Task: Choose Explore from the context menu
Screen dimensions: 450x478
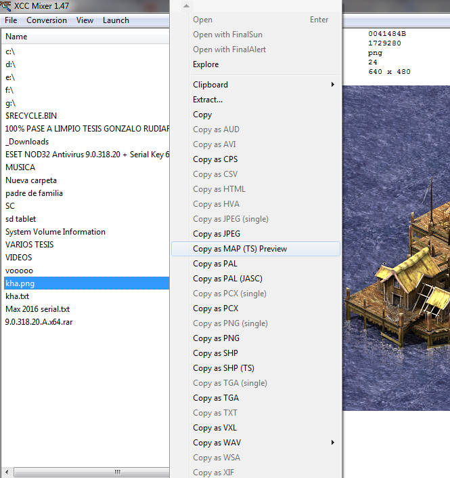Action: (256, 64)
